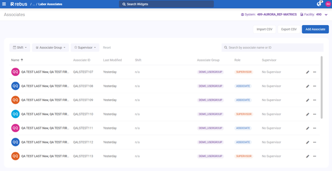Screen dimensions: 332x171
Task: Open the Associate Group filter dropdown
Action: (x=50, y=48)
